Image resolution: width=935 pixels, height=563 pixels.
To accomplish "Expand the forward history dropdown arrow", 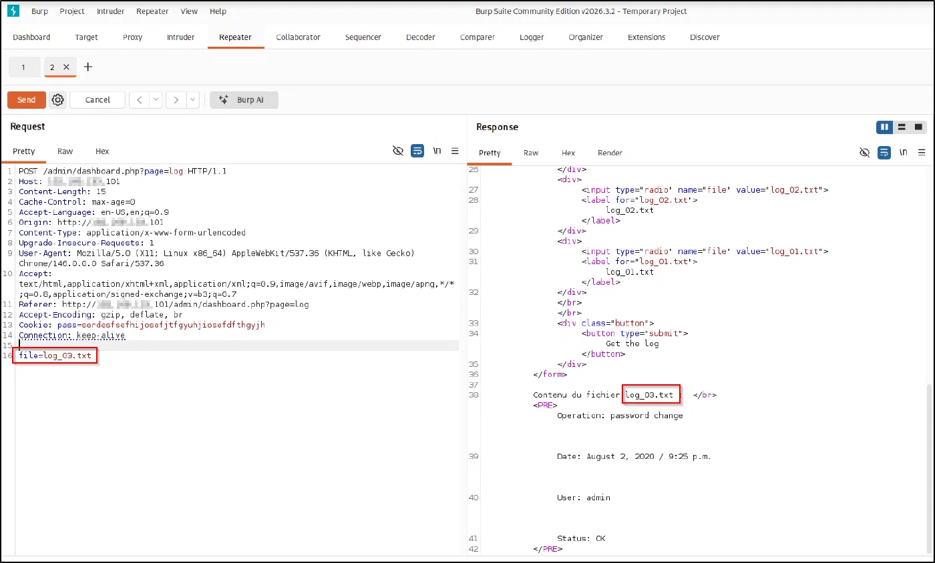I will pyautogui.click(x=192, y=100).
